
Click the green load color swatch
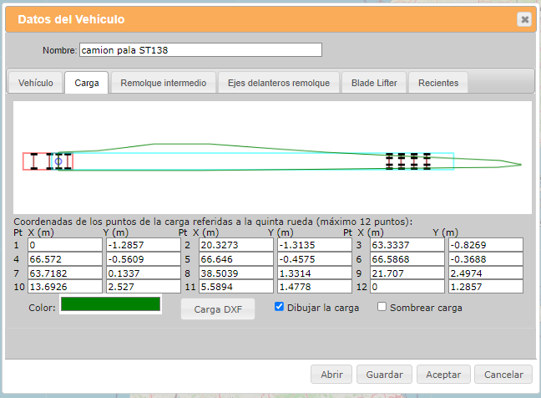(109, 305)
